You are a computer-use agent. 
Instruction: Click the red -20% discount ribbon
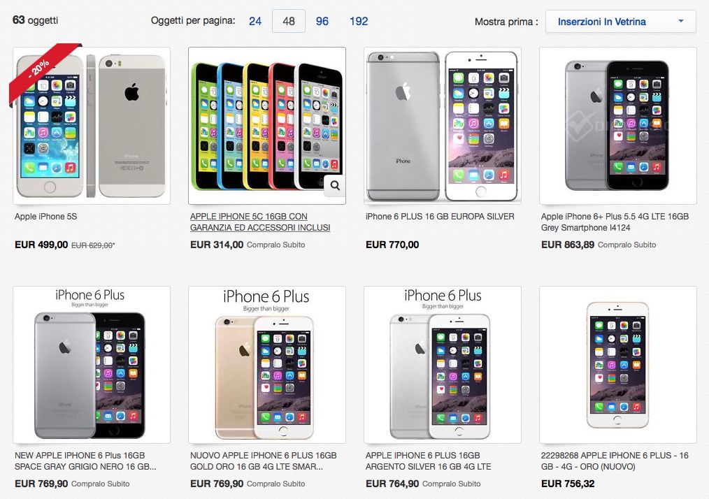41,70
